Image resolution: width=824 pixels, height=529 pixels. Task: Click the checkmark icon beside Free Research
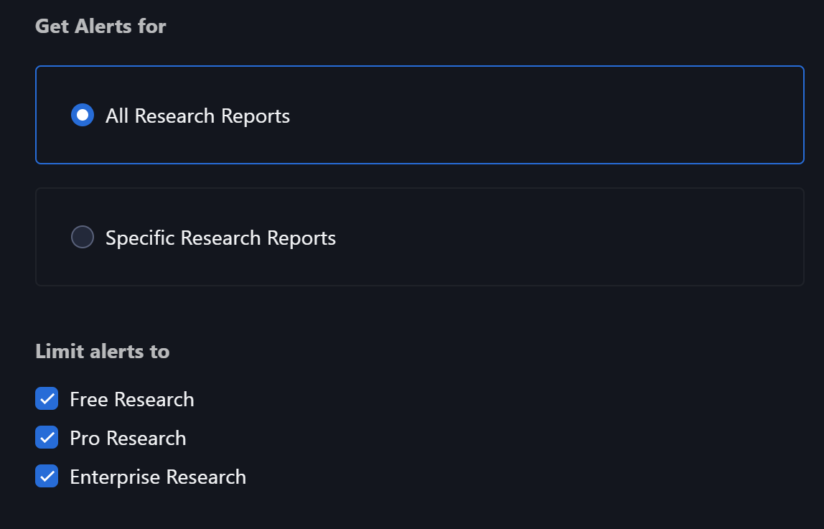[x=47, y=399]
